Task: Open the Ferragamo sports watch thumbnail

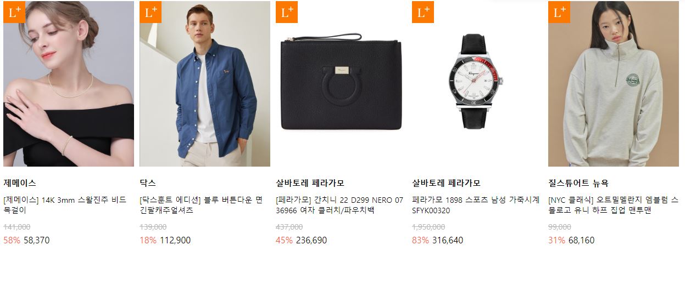Action: (477, 84)
